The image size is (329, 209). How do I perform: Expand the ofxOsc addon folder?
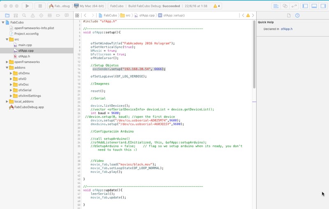(x=11, y=85)
